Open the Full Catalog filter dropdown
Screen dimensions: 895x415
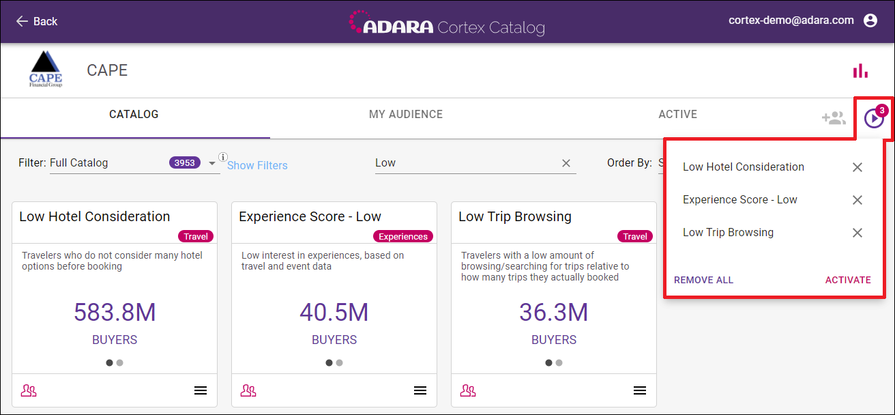(134, 163)
